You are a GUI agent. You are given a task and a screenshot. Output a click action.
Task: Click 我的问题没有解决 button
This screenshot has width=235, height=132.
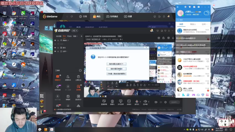point(116,69)
